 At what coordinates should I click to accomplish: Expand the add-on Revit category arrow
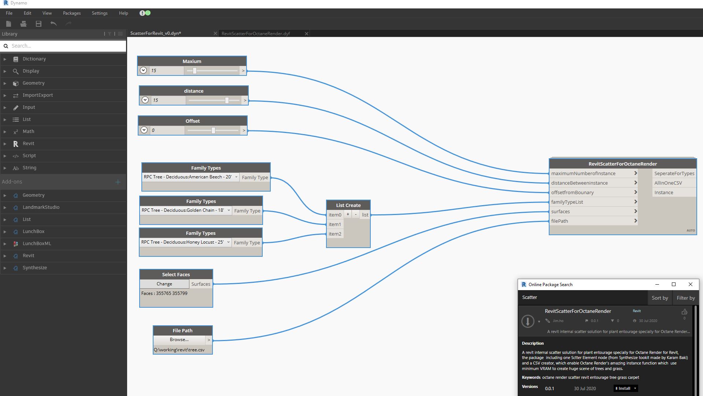[5, 256]
